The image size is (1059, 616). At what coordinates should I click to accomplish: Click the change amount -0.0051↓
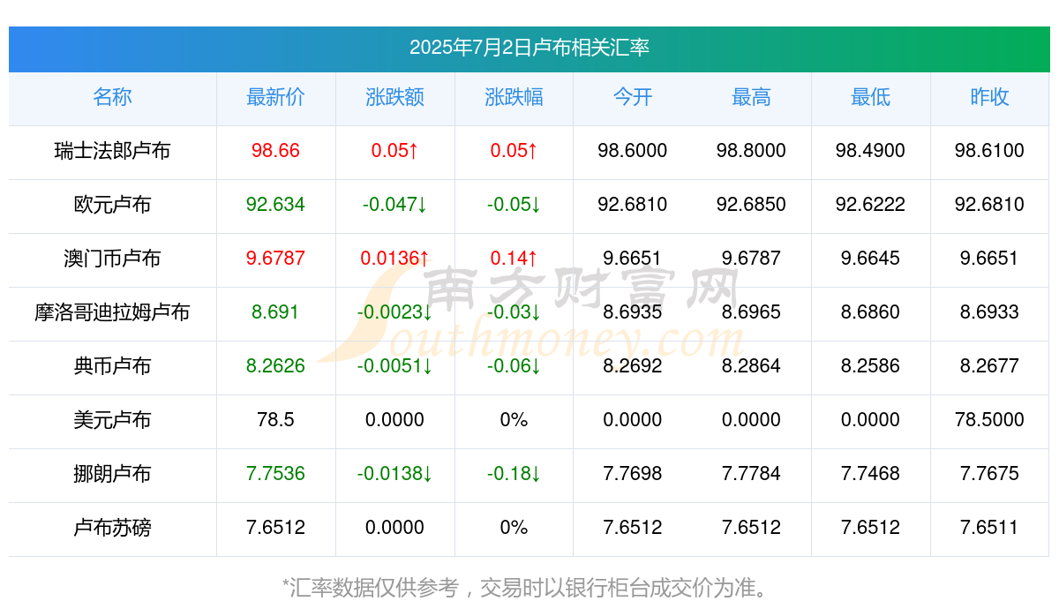[394, 366]
